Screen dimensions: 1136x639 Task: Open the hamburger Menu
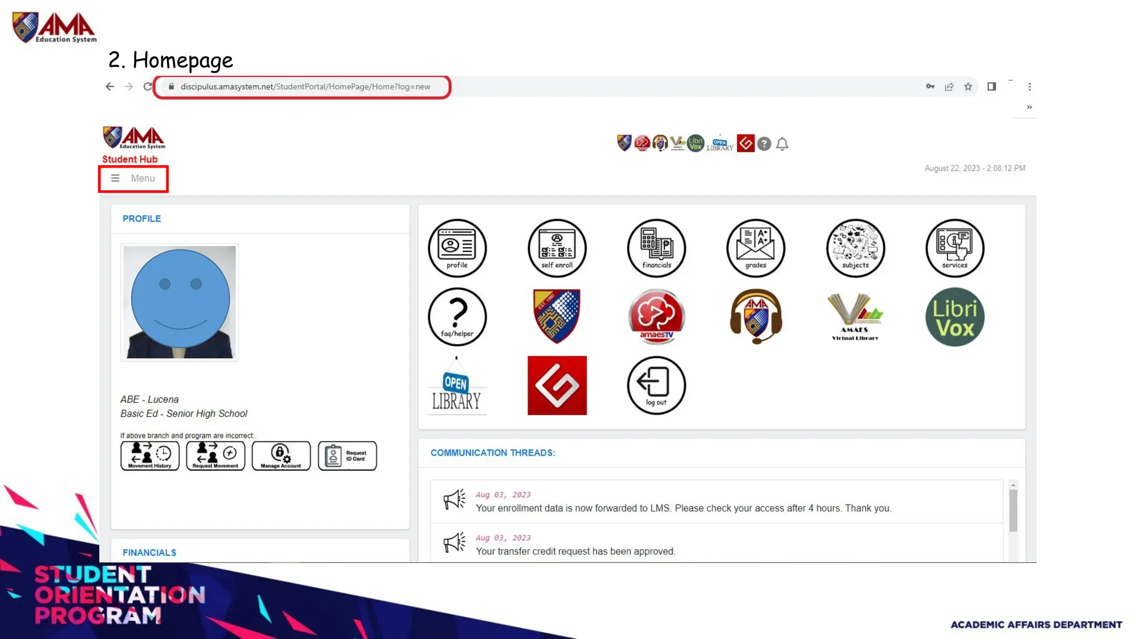[133, 179]
